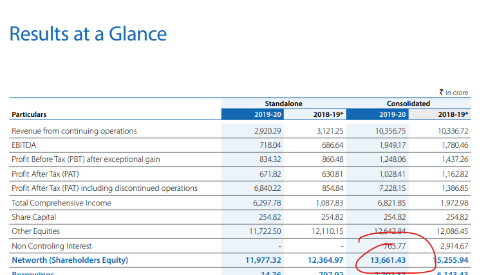
Task: Select the PAT including discontinued operations label
Action: click(104, 188)
